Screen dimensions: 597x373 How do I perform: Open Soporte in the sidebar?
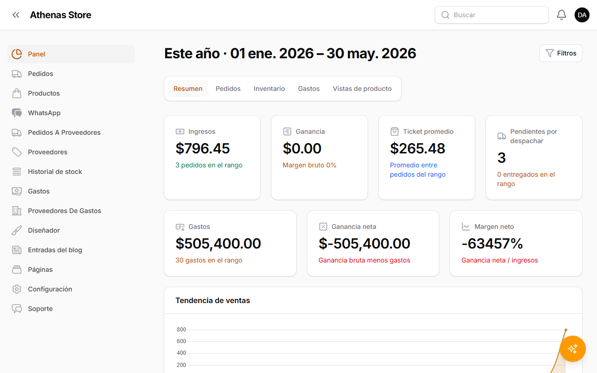point(71,309)
